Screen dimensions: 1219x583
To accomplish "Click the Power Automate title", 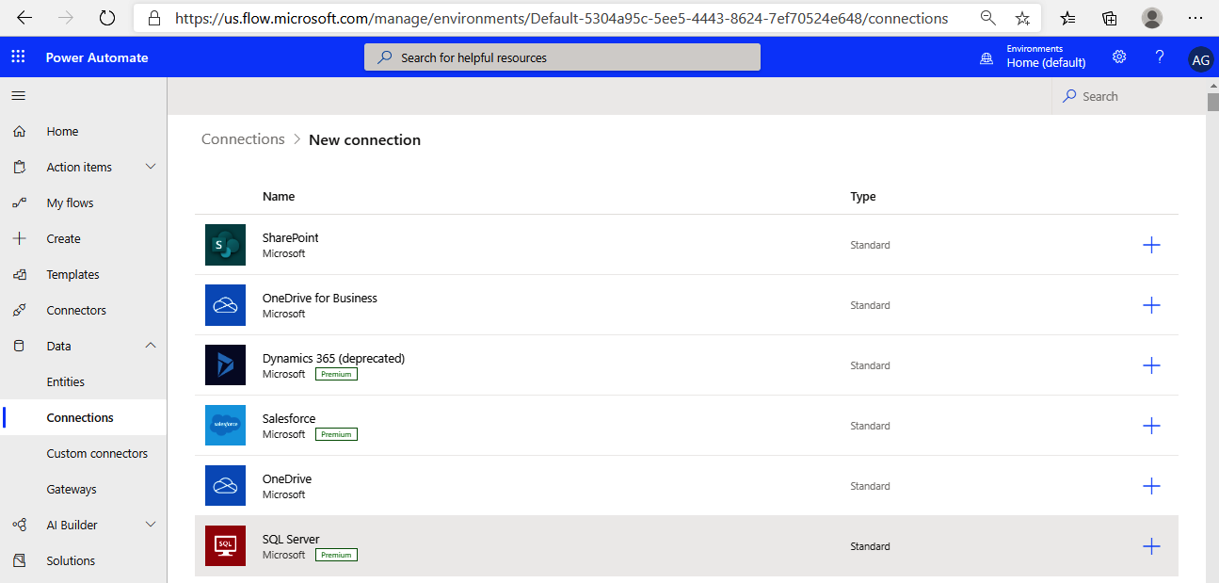I will (97, 57).
